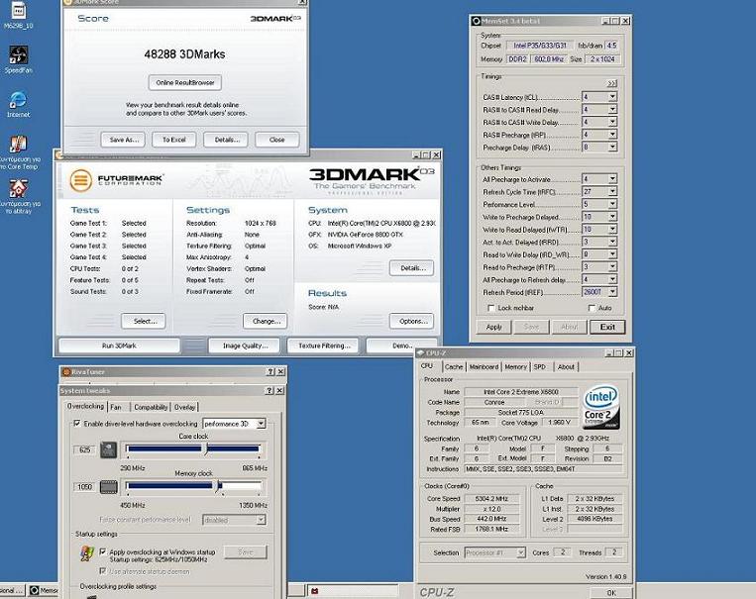Open CPU-Z Processor Selection dropdown

click(521, 552)
